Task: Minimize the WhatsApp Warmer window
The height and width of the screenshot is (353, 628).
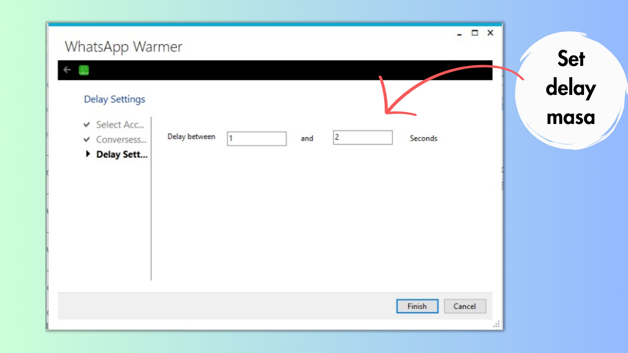Action: pyautogui.click(x=459, y=34)
